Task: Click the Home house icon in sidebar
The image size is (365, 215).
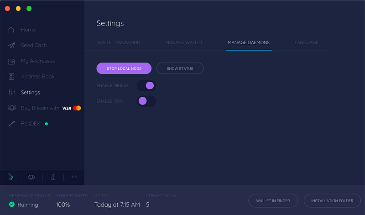Action: tap(11, 30)
